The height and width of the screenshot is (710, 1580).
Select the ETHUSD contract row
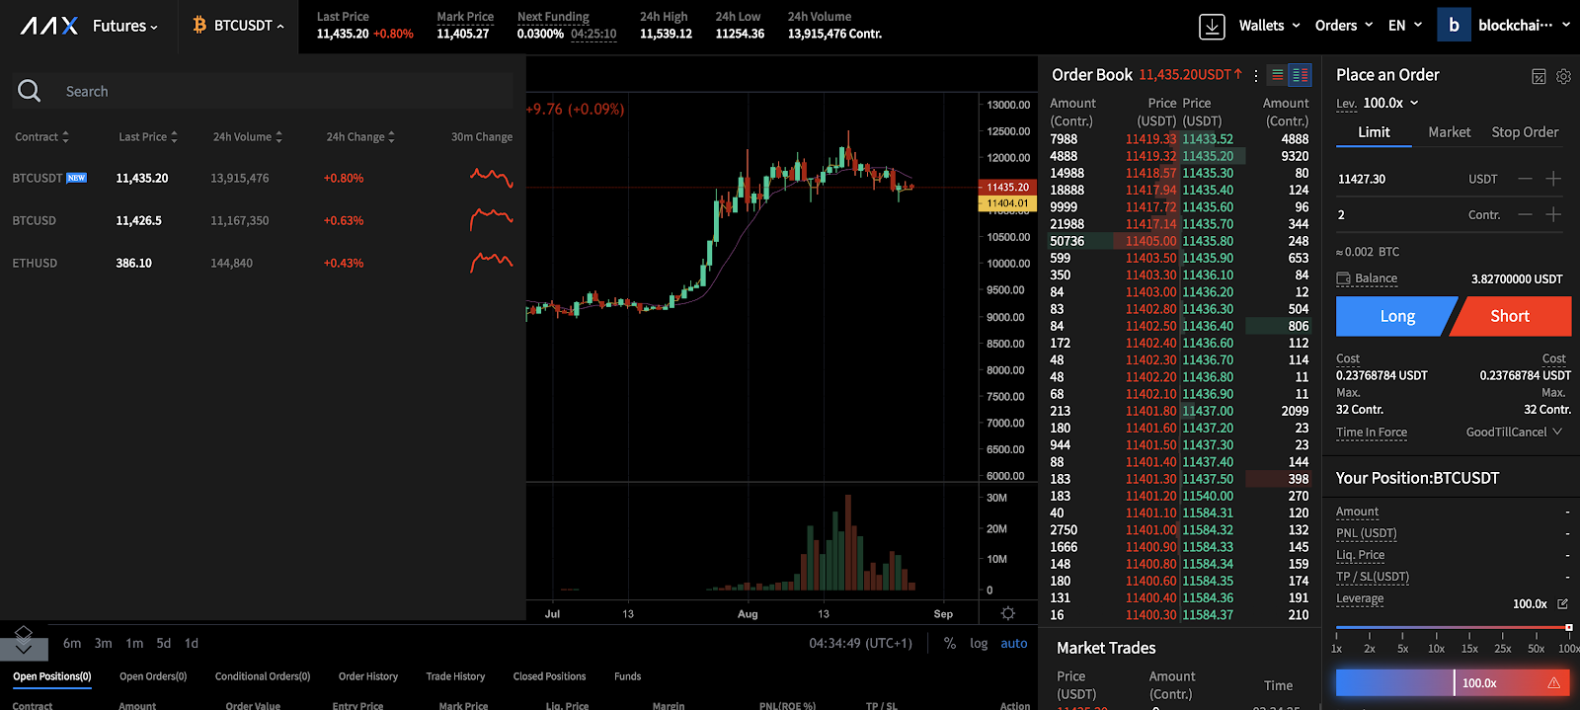(x=263, y=264)
